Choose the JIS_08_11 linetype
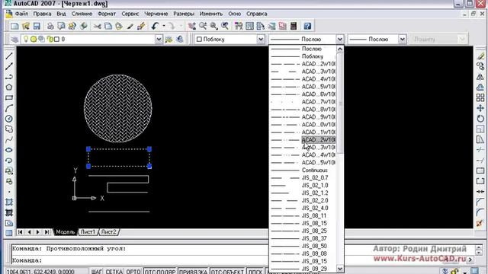 pos(302,215)
